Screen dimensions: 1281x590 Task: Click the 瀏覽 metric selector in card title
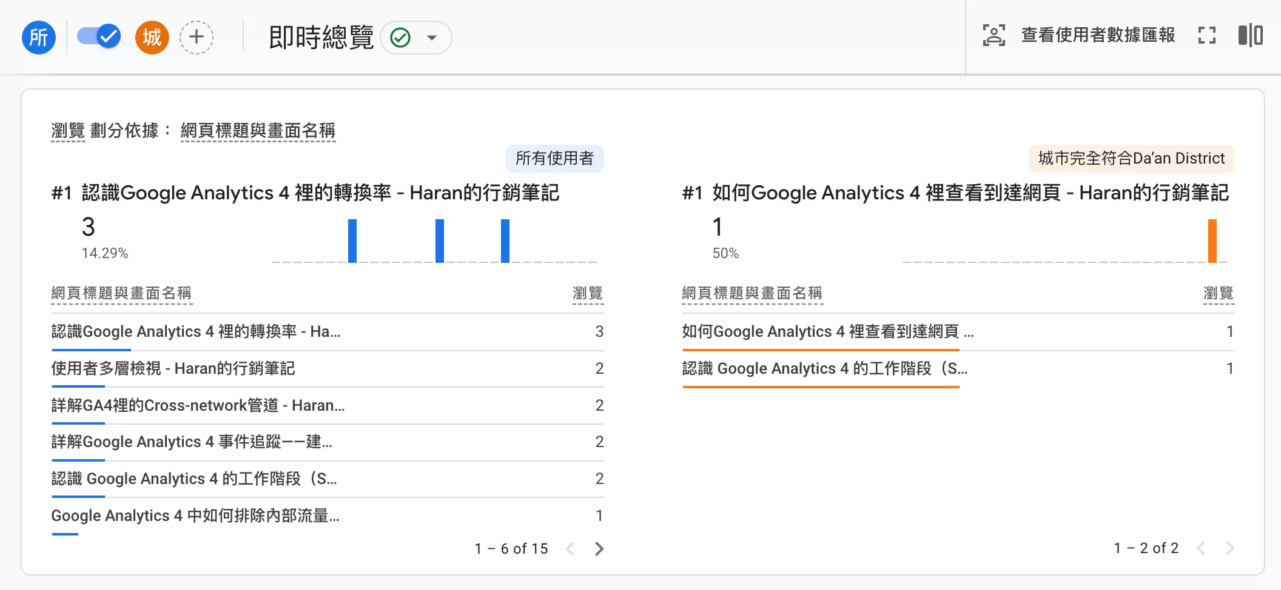click(68, 130)
